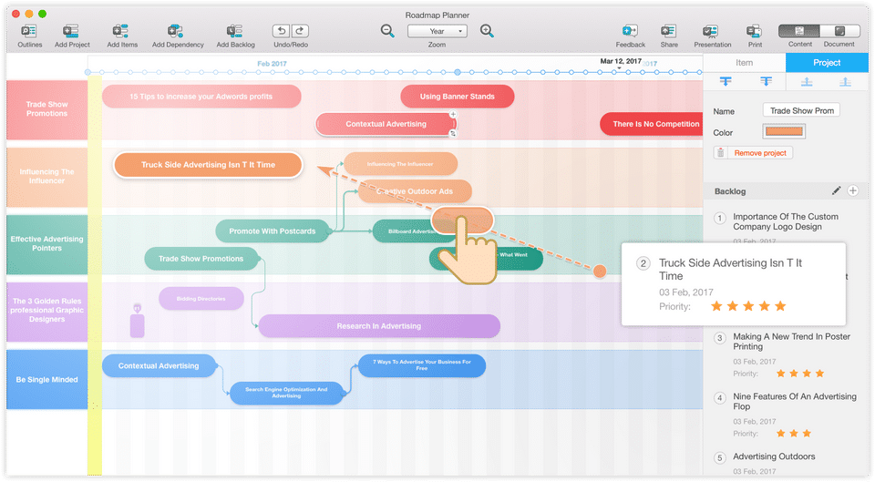Edit the project Name field
The image size is (875, 482).
[801, 110]
